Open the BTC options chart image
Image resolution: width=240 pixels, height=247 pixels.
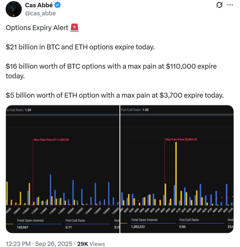pos(63,169)
